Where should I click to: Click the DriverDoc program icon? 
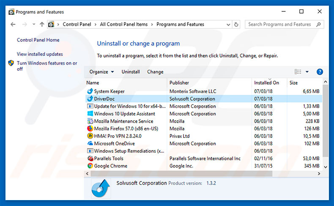click(x=90, y=99)
